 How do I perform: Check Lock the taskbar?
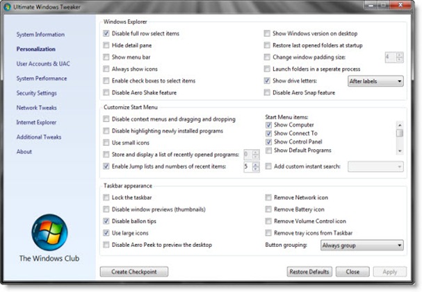(x=106, y=198)
